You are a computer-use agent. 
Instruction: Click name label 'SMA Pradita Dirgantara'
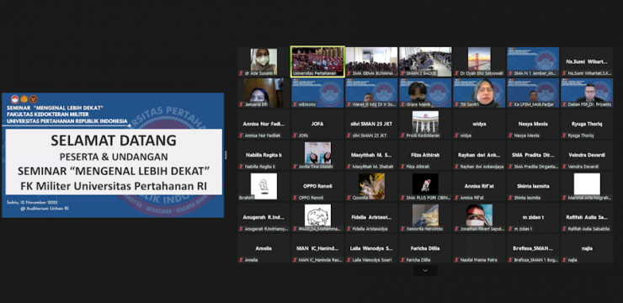[x=536, y=167]
